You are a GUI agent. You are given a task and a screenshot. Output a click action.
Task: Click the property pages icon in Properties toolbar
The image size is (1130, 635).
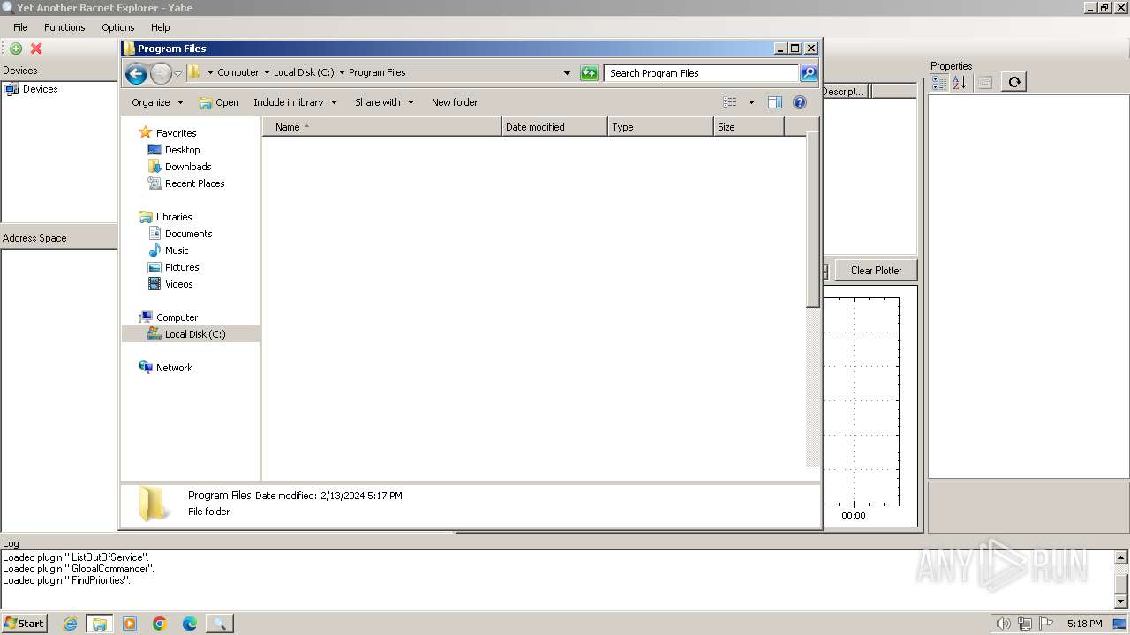pos(985,82)
